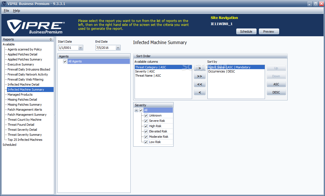
Task: Uncheck the High Risk checkbox
Action: point(146,126)
